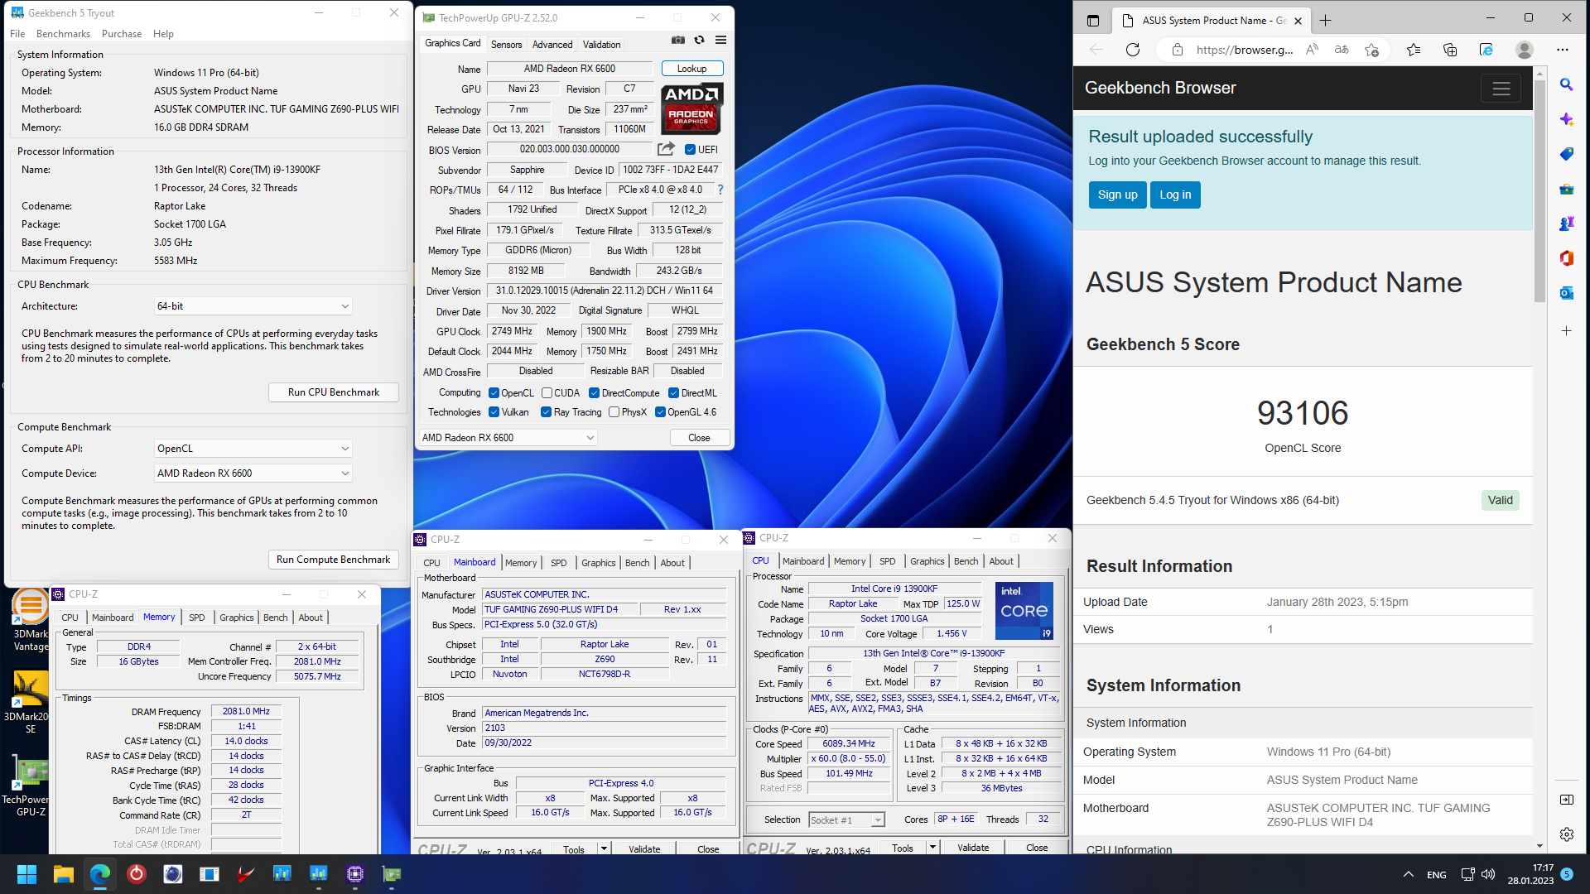Click the Edge icon in taskbar

(99, 874)
